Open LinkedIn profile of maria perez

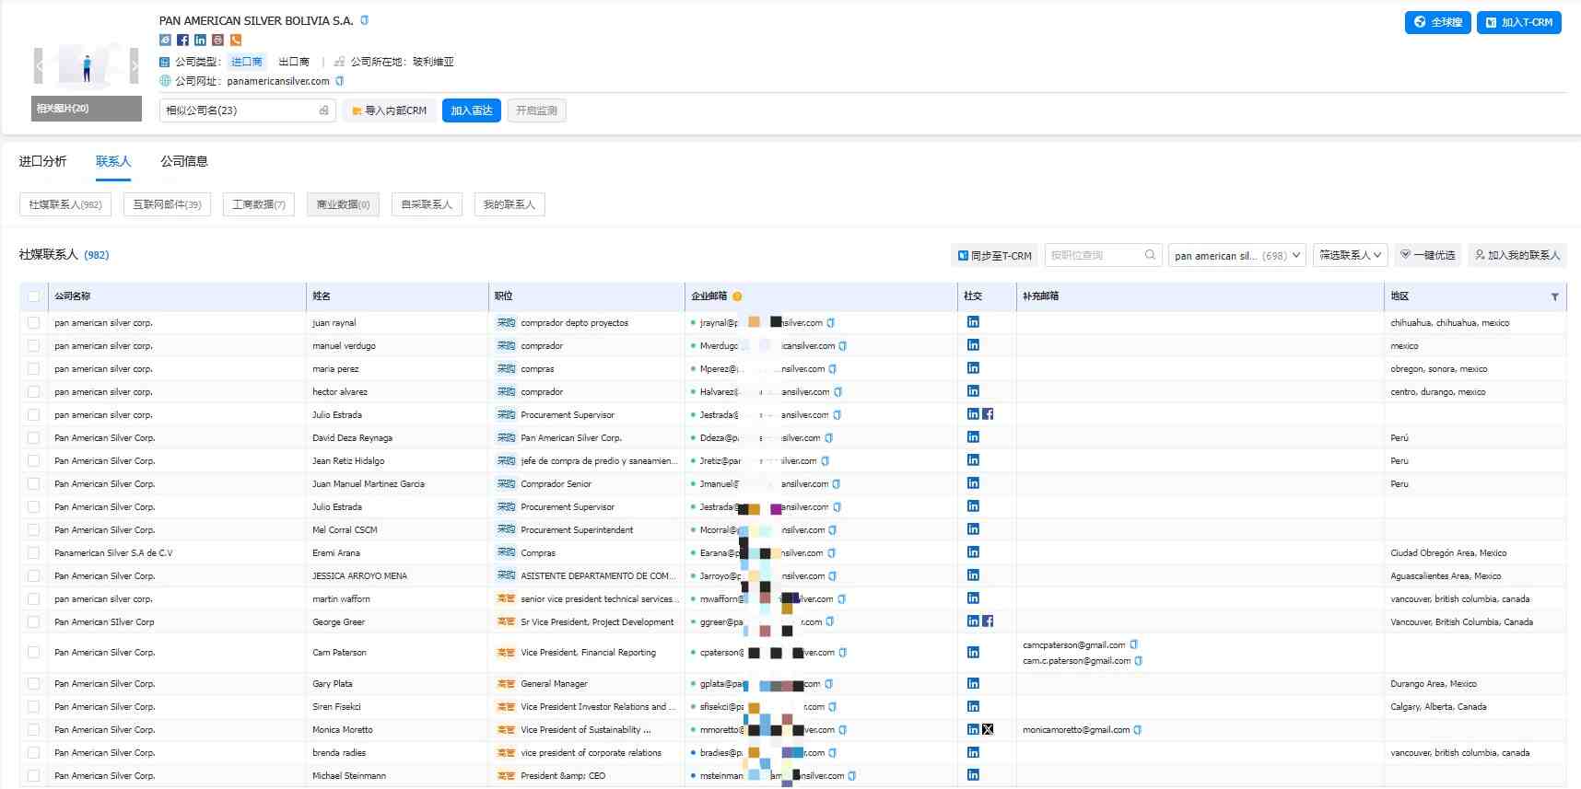[x=973, y=368]
